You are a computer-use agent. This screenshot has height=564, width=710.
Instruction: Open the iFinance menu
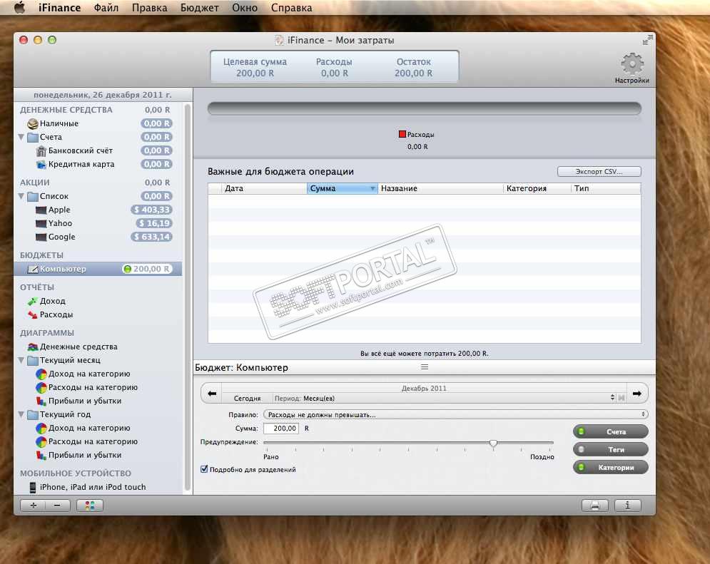[x=59, y=8]
